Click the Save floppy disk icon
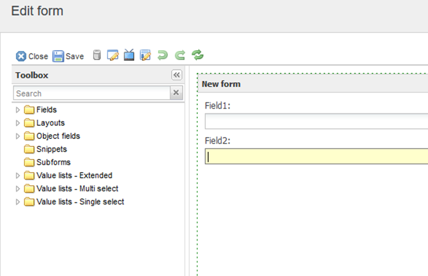Screen dimensions: 428x276 pyautogui.click(x=58, y=56)
